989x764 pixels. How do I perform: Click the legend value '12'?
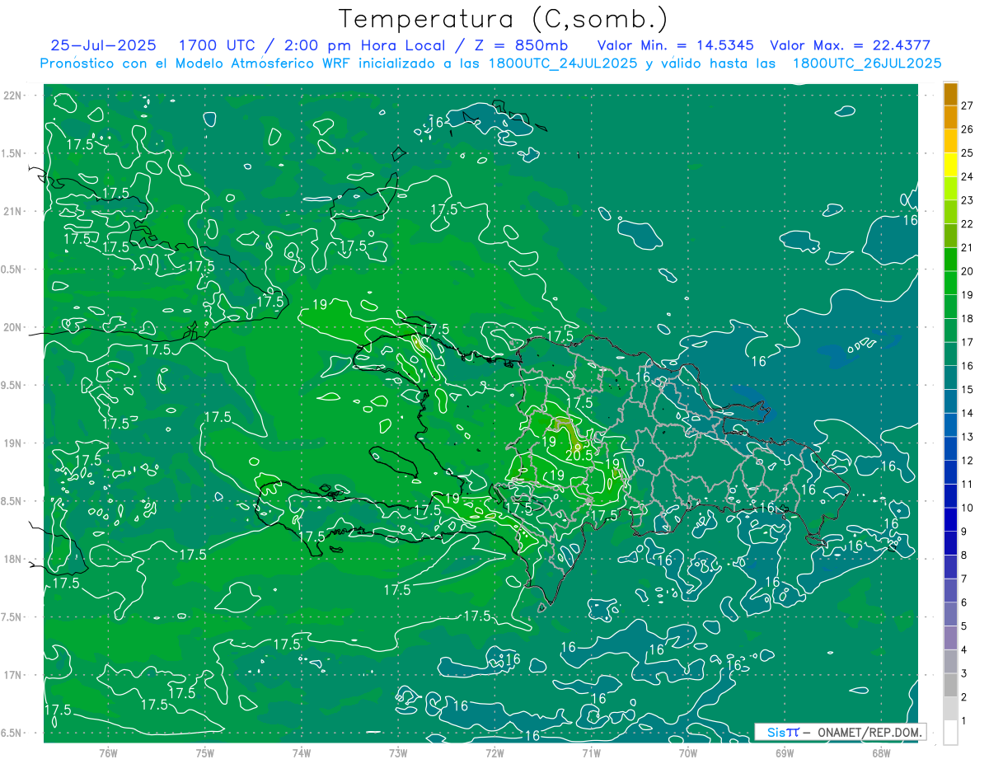click(x=967, y=461)
